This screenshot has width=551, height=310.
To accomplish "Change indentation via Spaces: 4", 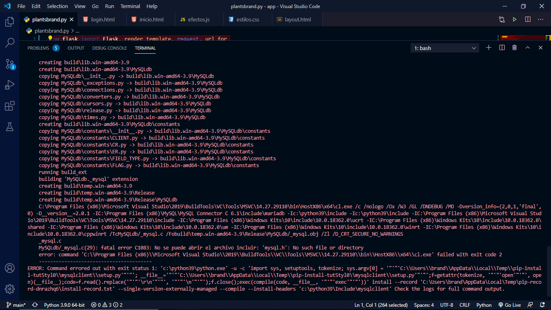I will click(x=424, y=305).
